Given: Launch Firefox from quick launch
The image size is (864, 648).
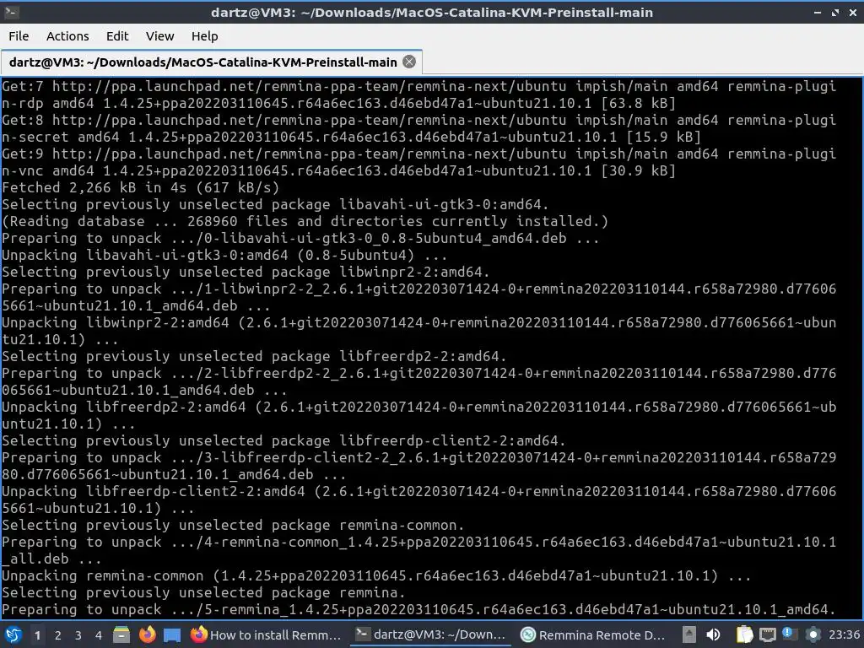Looking at the screenshot, I should click(147, 634).
